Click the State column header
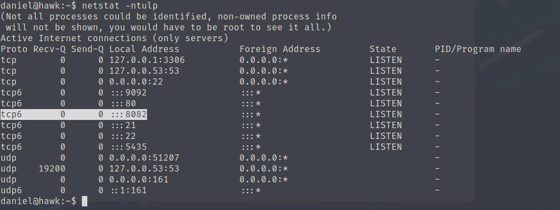The image size is (560, 210). (x=383, y=49)
